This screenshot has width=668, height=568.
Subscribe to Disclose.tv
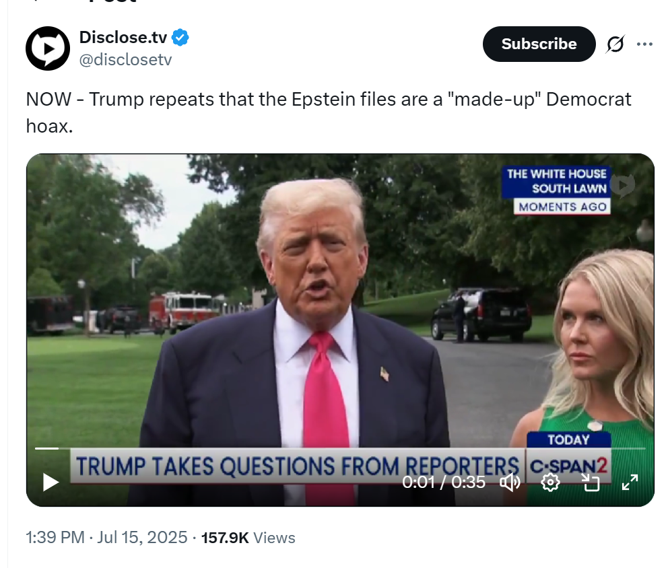[539, 44]
